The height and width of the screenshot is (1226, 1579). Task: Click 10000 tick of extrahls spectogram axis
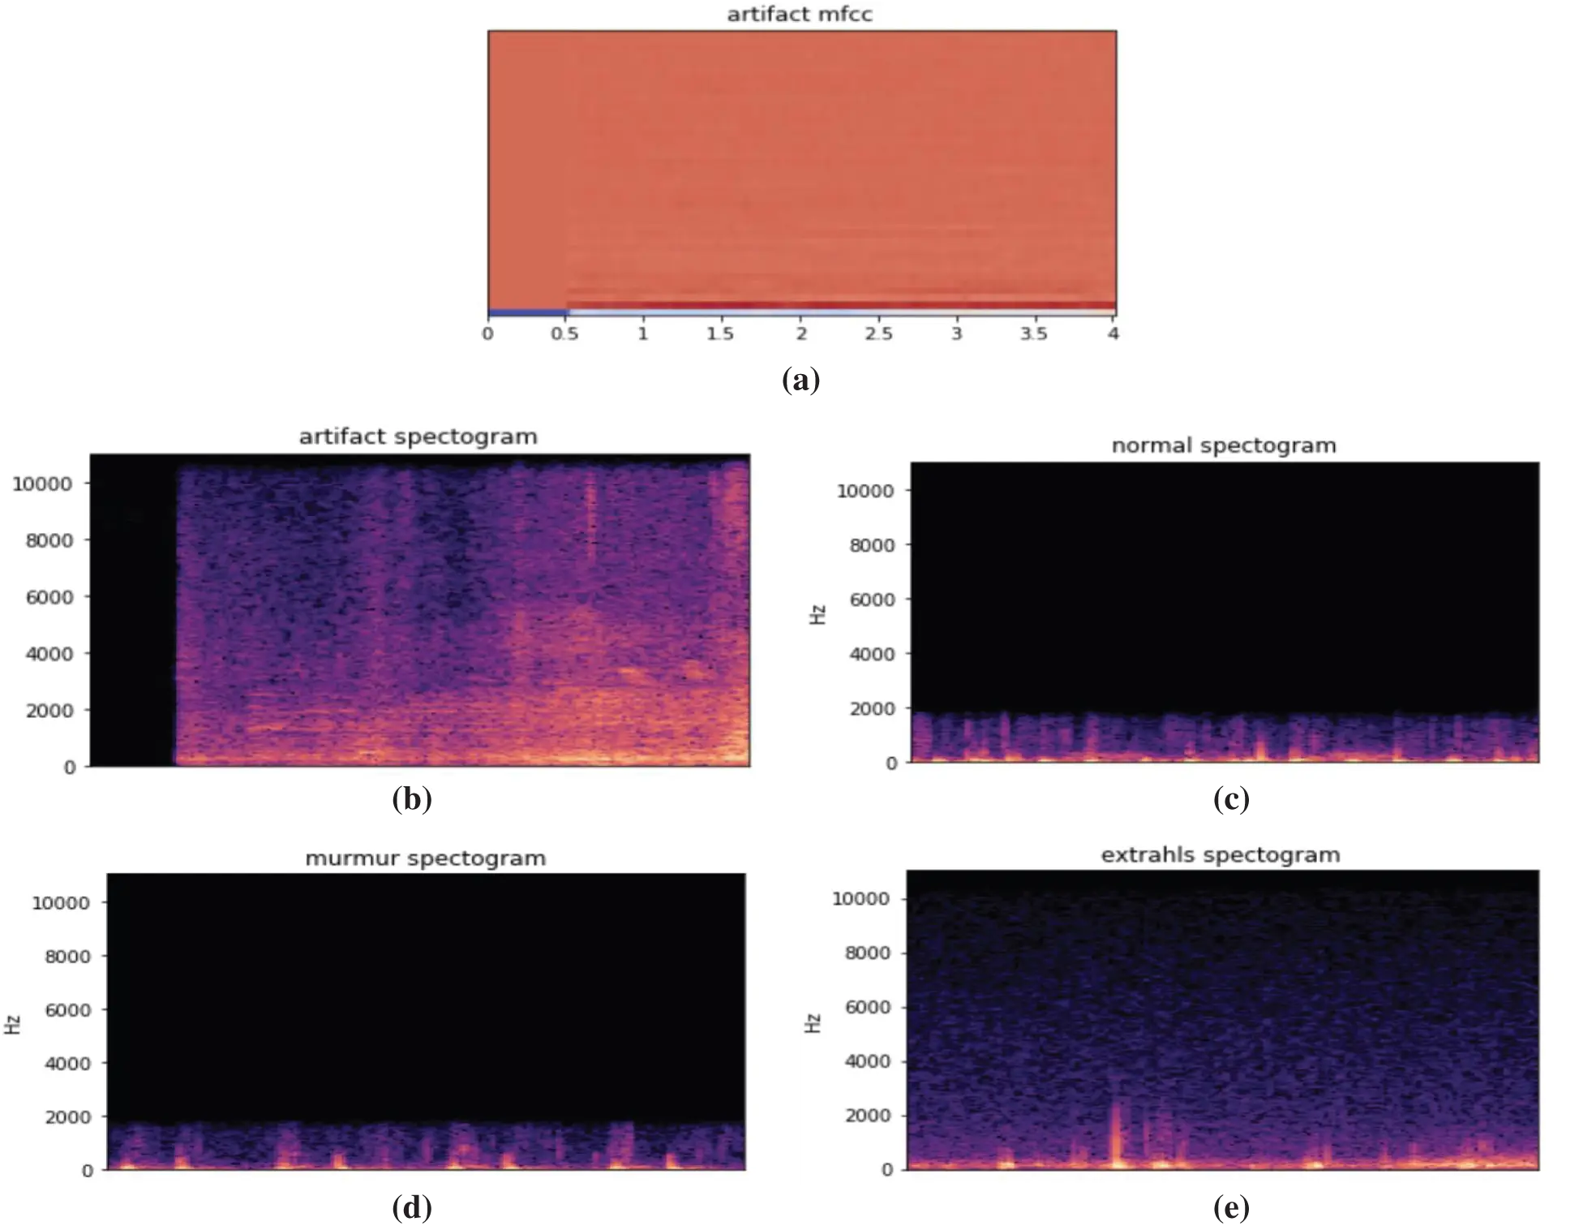click(x=861, y=899)
